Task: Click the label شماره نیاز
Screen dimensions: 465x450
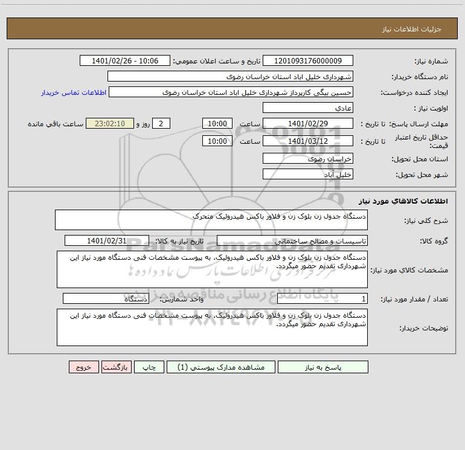Action: [x=431, y=61]
